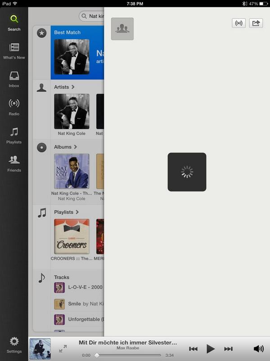Open the Inbox in sidebar

(x=14, y=79)
